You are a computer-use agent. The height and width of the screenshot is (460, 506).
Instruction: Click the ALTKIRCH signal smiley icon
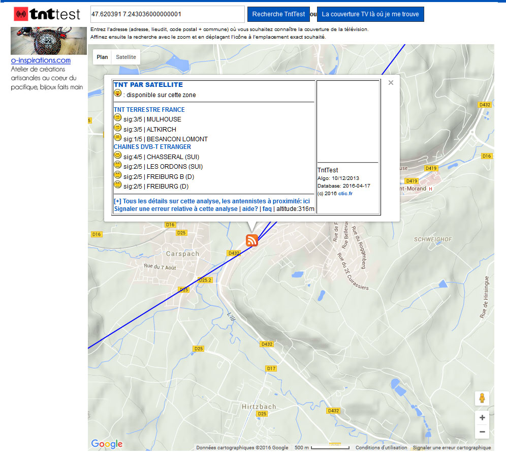(117, 128)
